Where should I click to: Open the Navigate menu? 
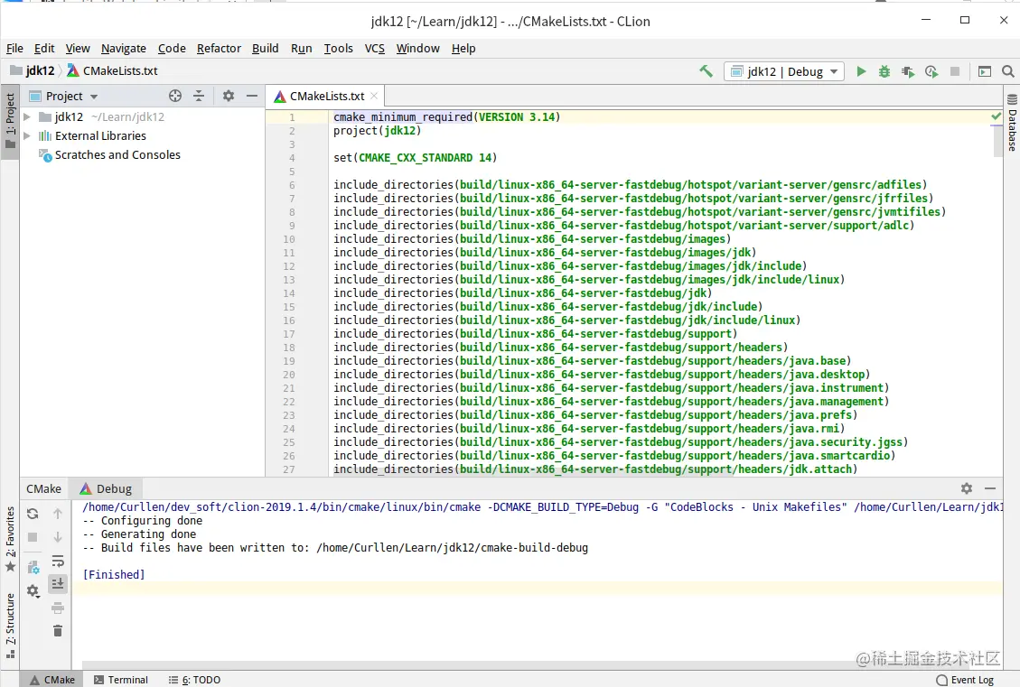[124, 48]
